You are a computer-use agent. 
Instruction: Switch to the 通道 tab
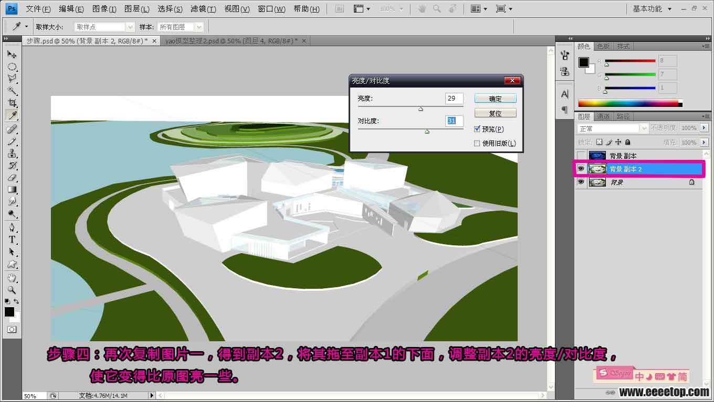coord(603,116)
